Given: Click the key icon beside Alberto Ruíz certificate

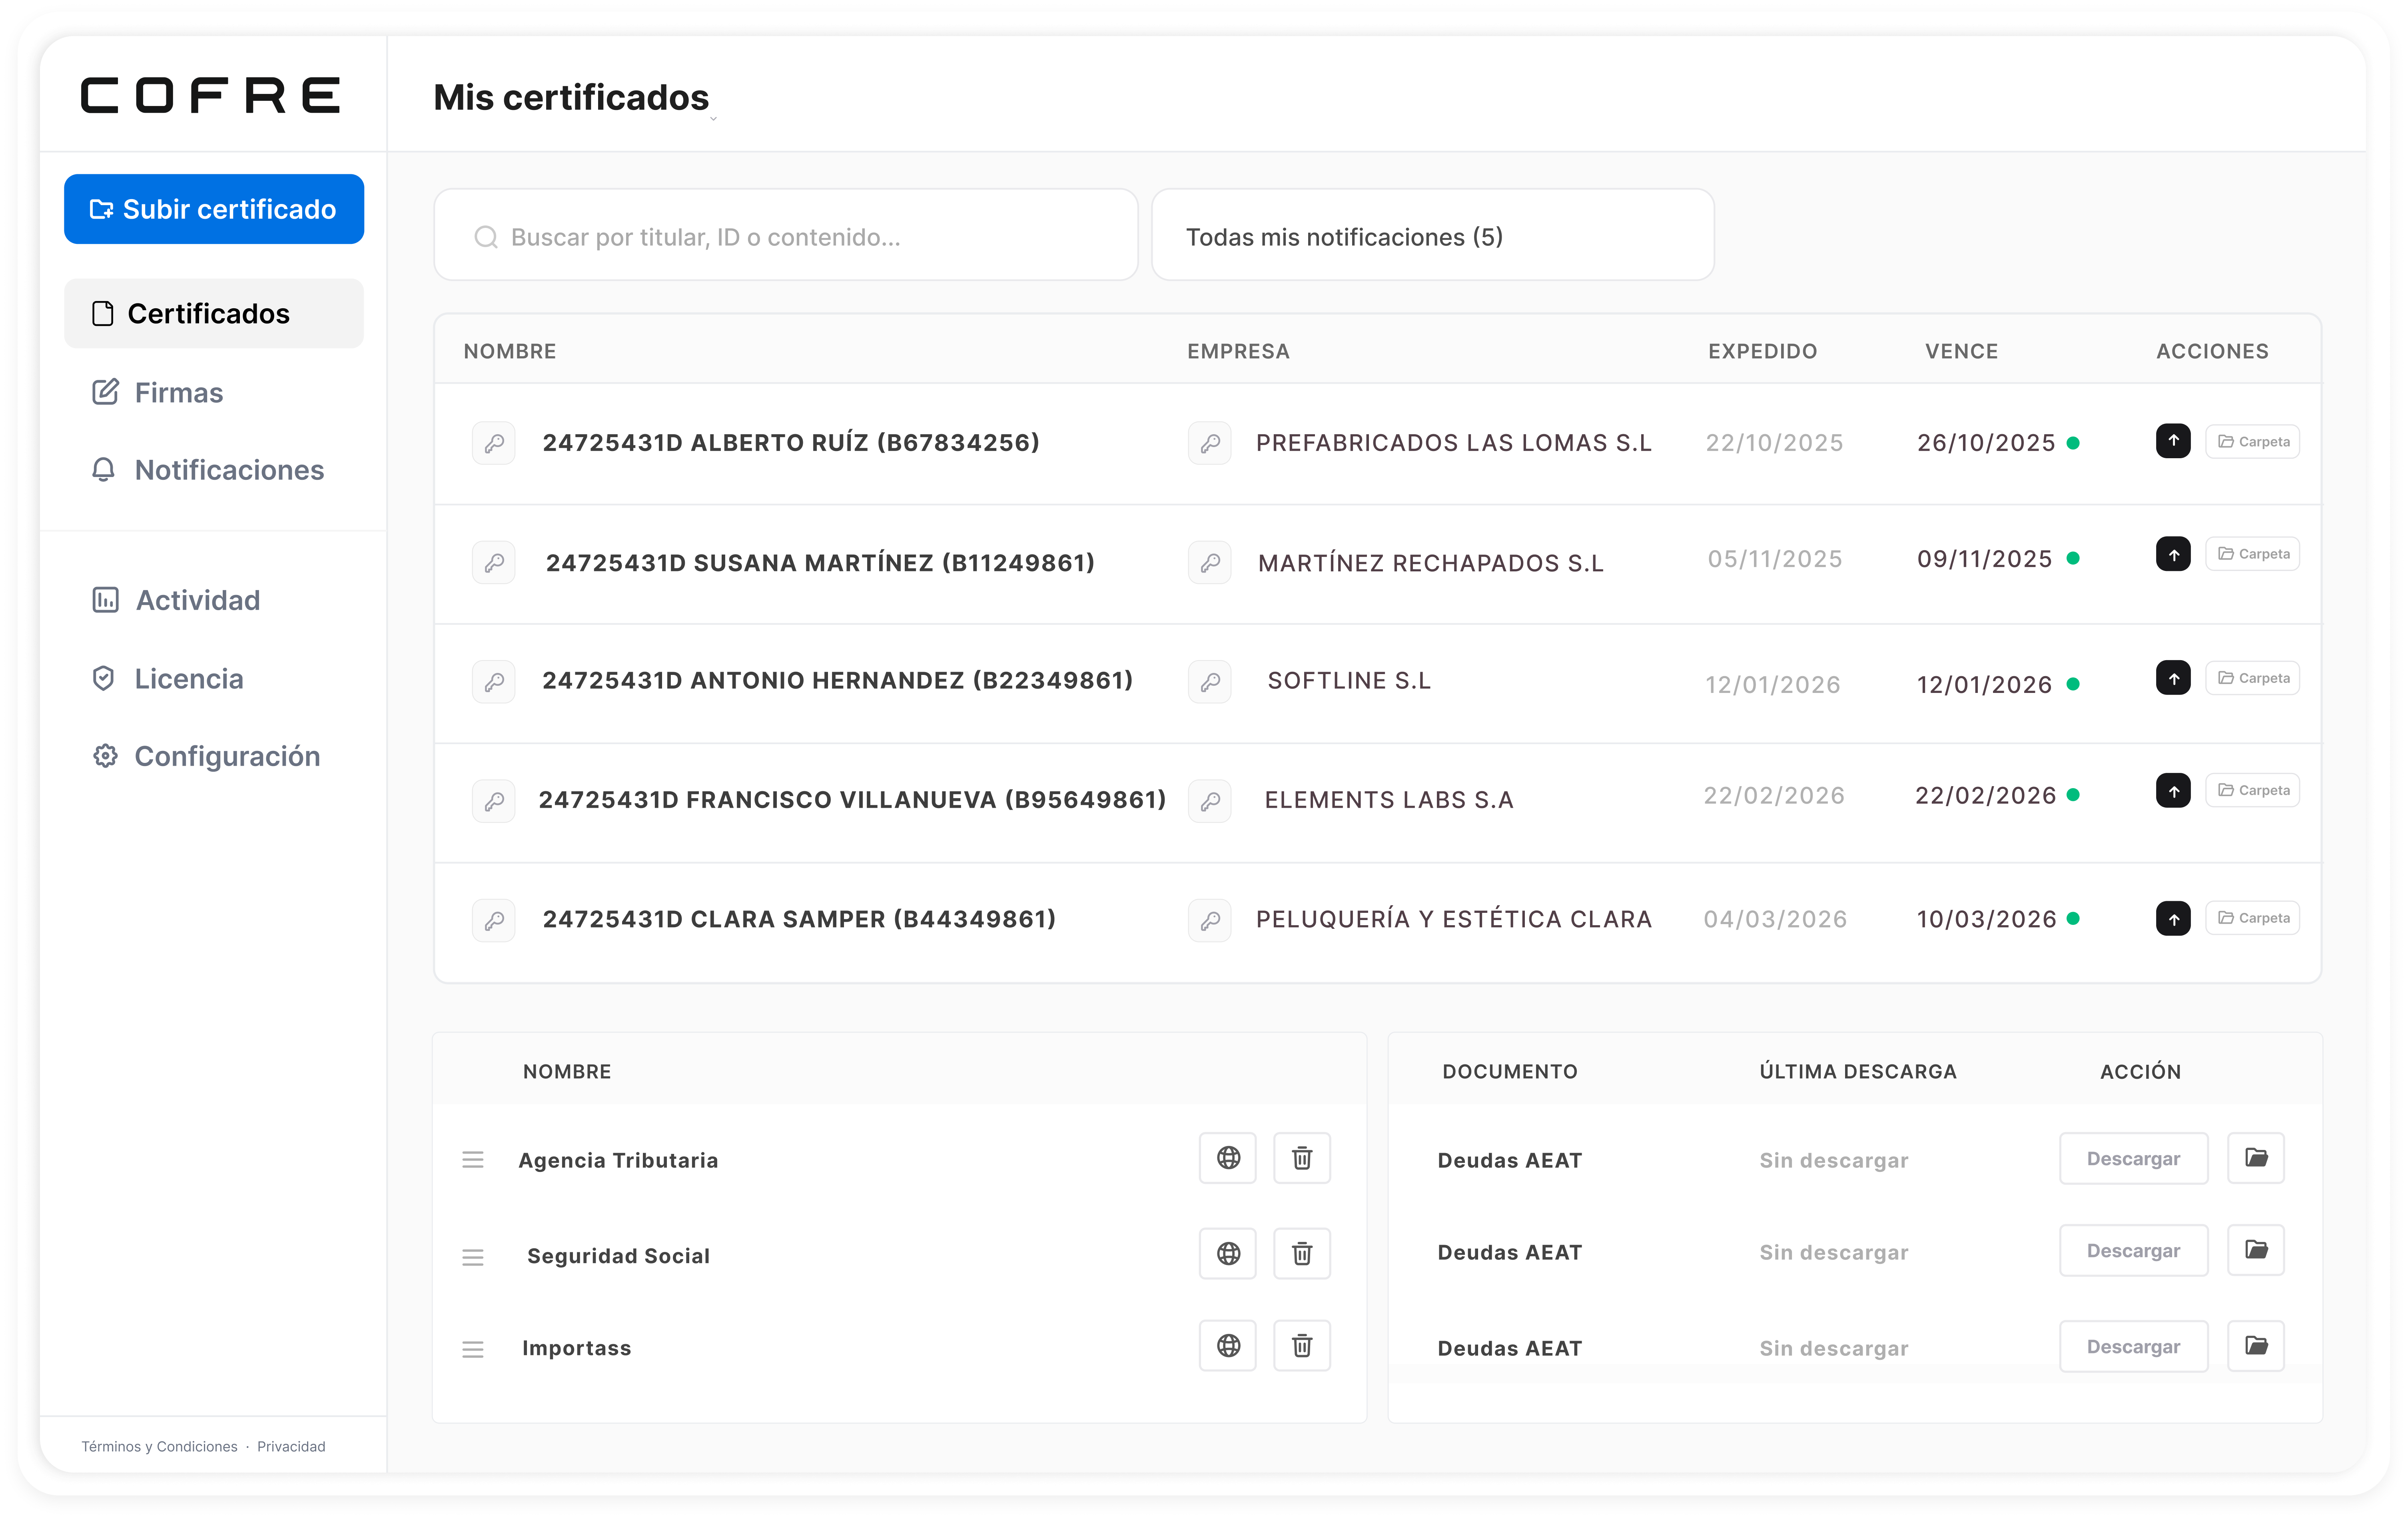Looking at the screenshot, I should tap(494, 442).
